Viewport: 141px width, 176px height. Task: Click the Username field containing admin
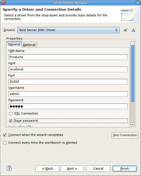click(x=68, y=94)
